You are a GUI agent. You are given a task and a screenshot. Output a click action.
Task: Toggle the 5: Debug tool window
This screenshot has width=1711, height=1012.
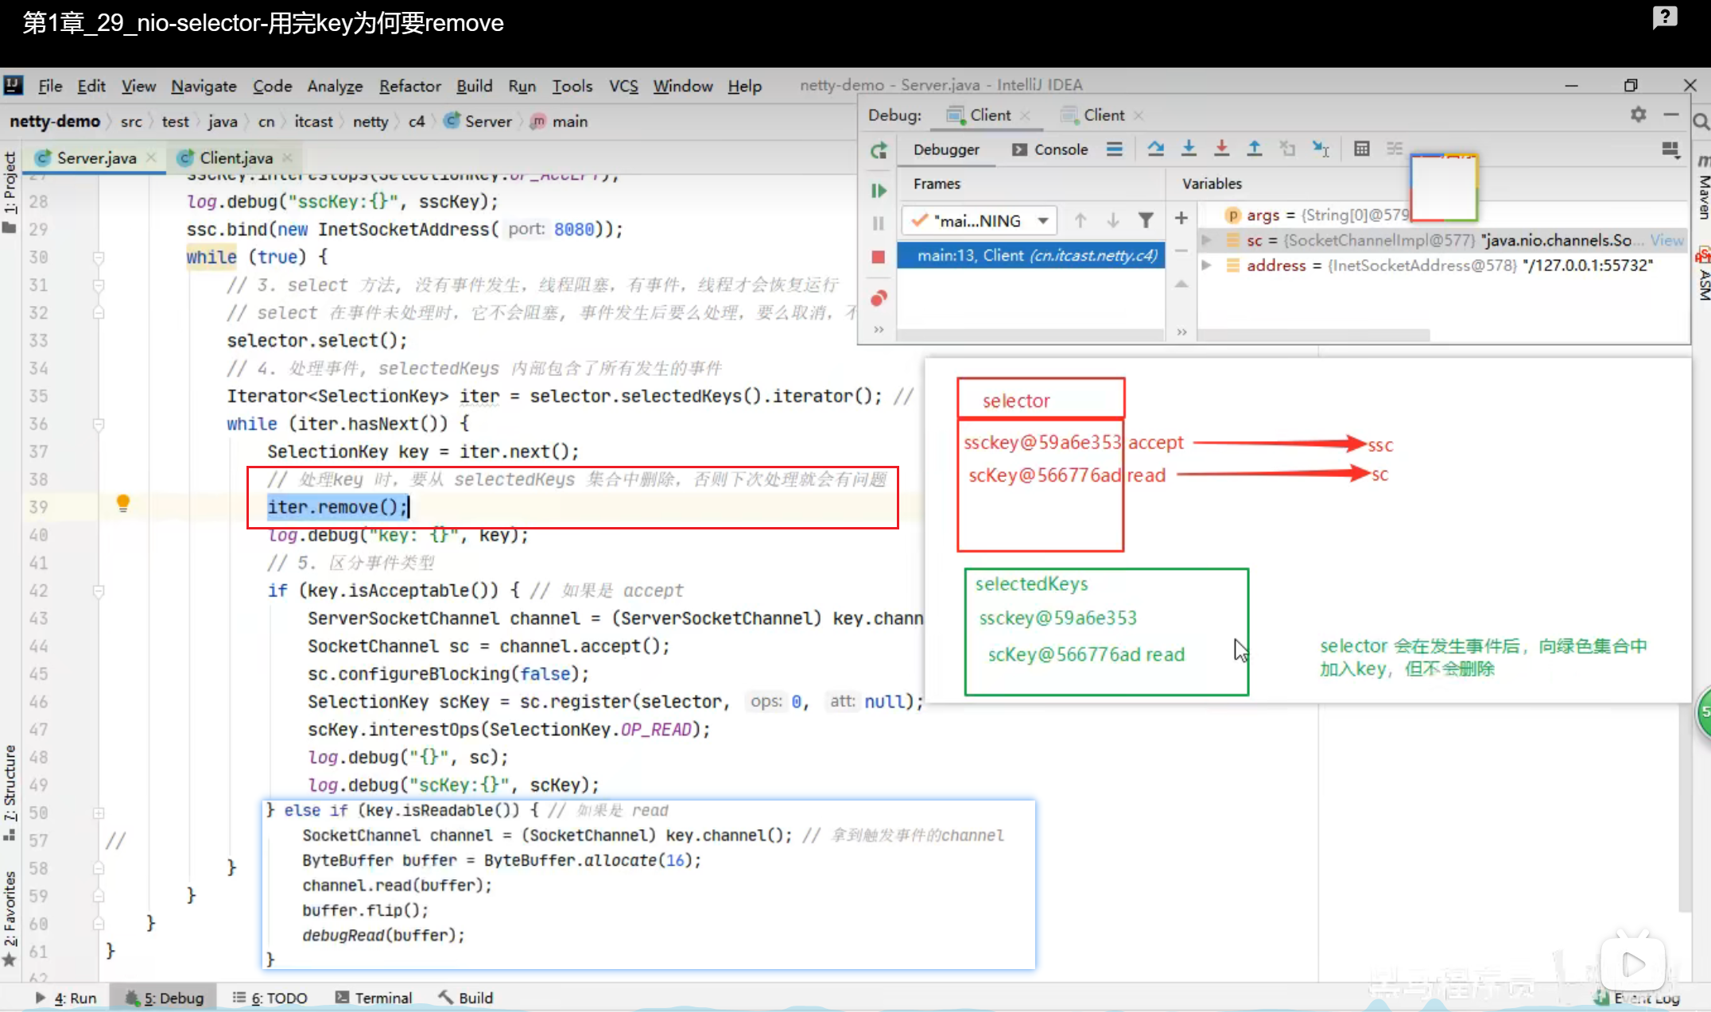[x=165, y=998]
